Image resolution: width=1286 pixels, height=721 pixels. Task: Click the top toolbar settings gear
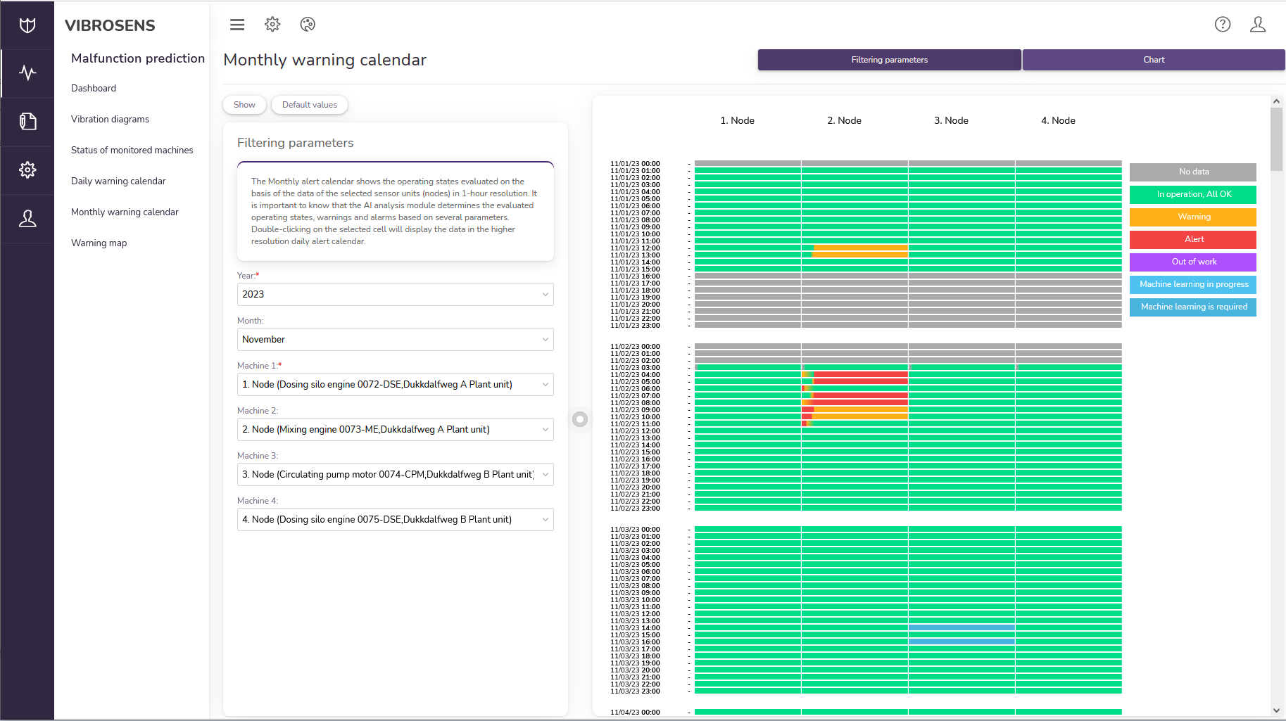pyautogui.click(x=272, y=25)
